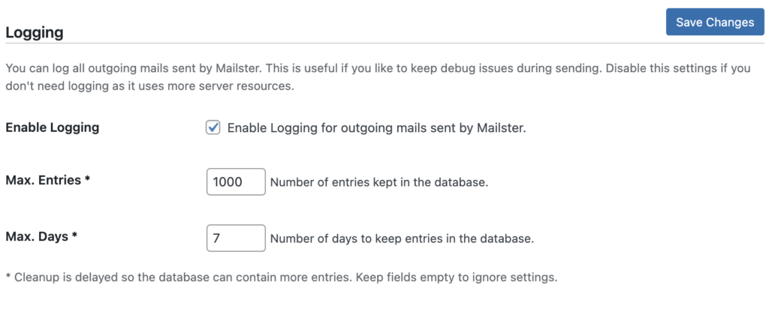Click the Save Changes button
This screenshot has width=769, height=309.
tap(714, 22)
